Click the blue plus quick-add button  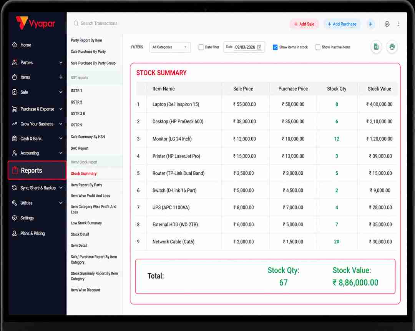[x=370, y=24]
